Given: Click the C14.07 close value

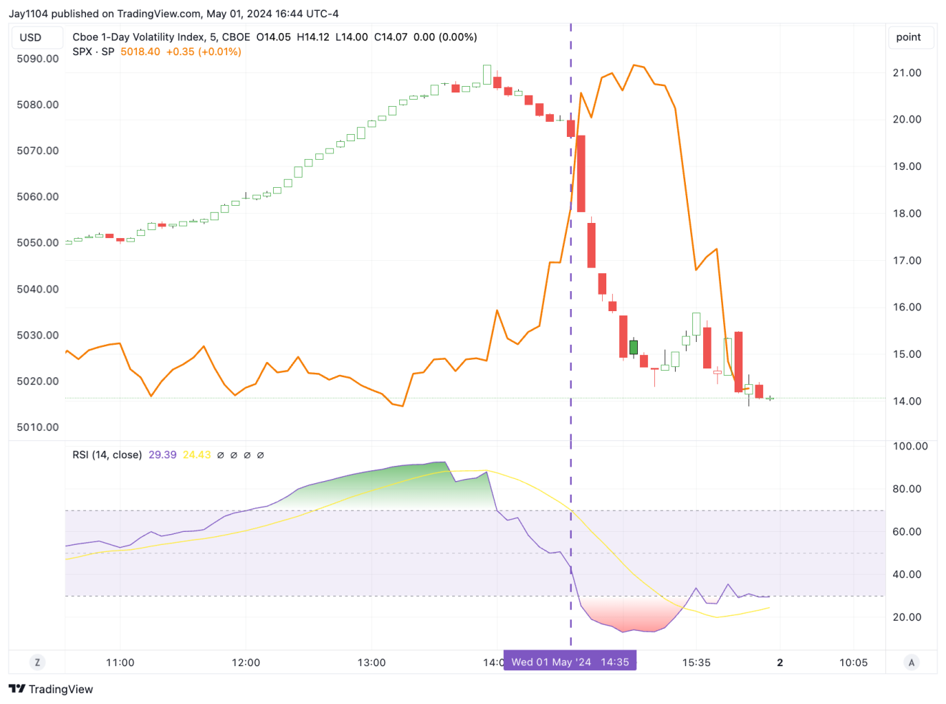Looking at the screenshot, I should tap(391, 37).
